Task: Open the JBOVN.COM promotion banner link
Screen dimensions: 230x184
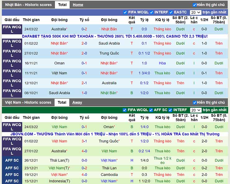Action: tap(115, 134)
